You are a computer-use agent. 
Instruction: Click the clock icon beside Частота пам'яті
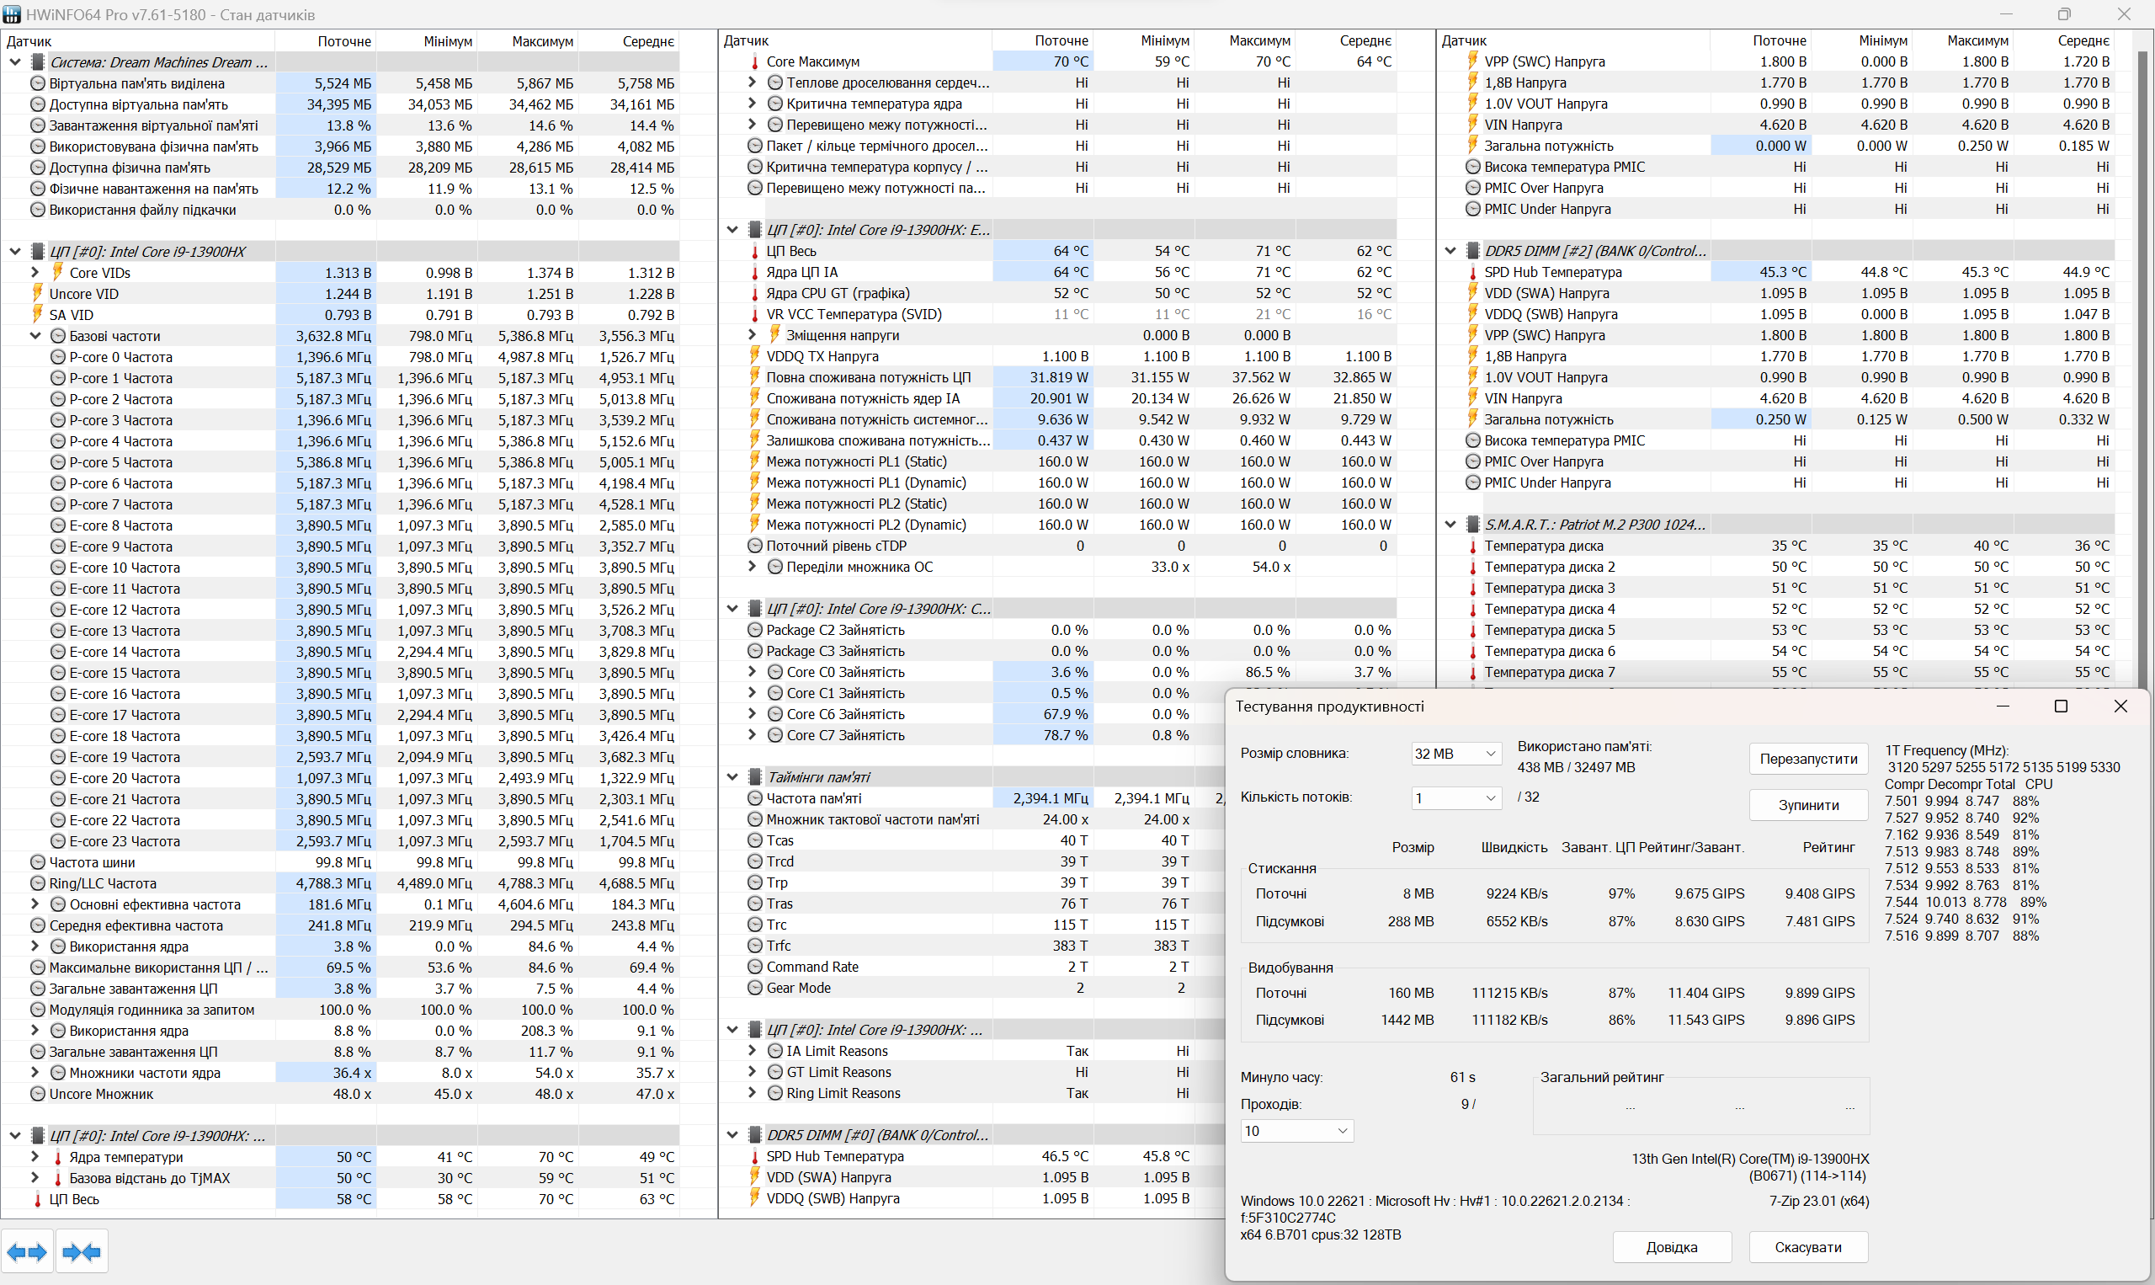click(755, 798)
